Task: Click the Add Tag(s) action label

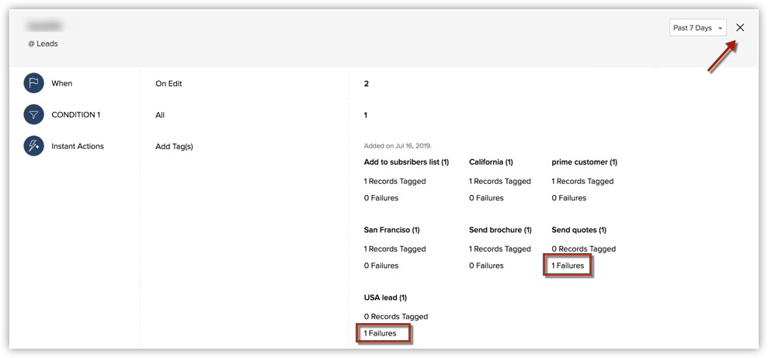Action: (x=174, y=146)
